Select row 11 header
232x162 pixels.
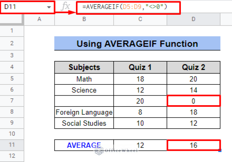click(12, 145)
